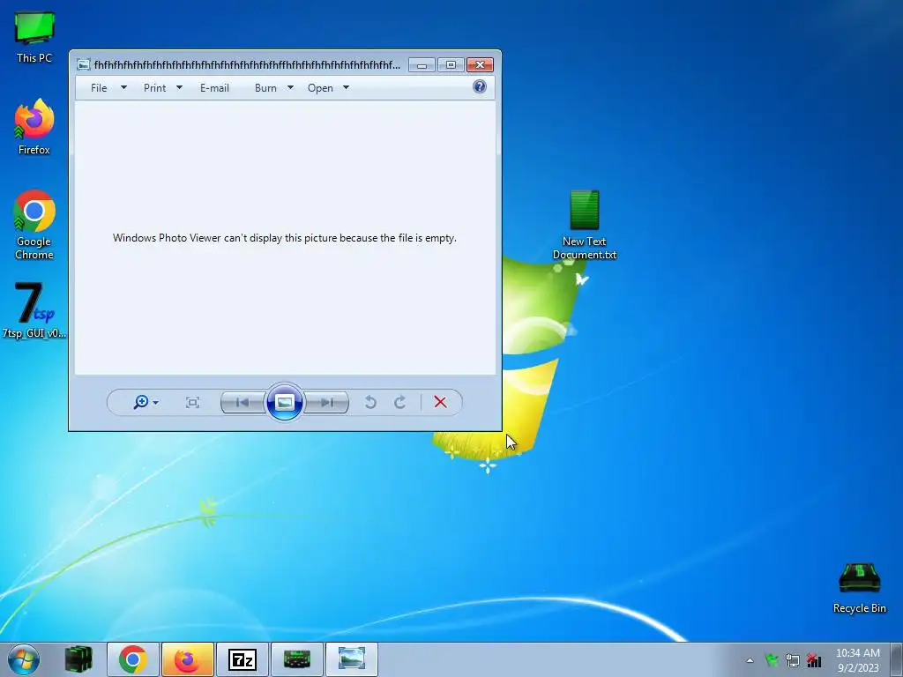Viewport: 903px width, 677px height.
Task: Play the slide show
Action: [x=285, y=402]
